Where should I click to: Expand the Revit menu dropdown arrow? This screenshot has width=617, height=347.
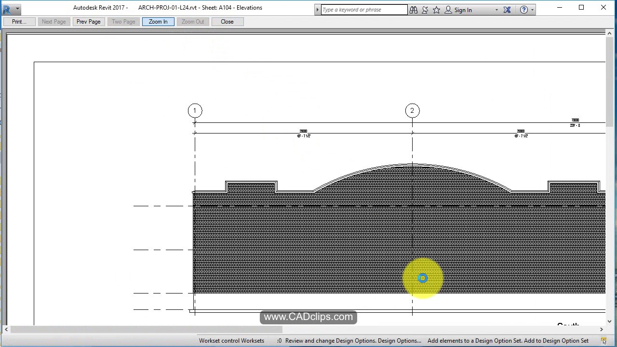17,8
